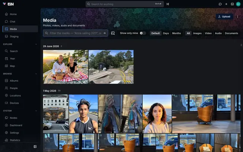Open Settings in the sidebar
The image size is (243, 152).
pos(20,133)
